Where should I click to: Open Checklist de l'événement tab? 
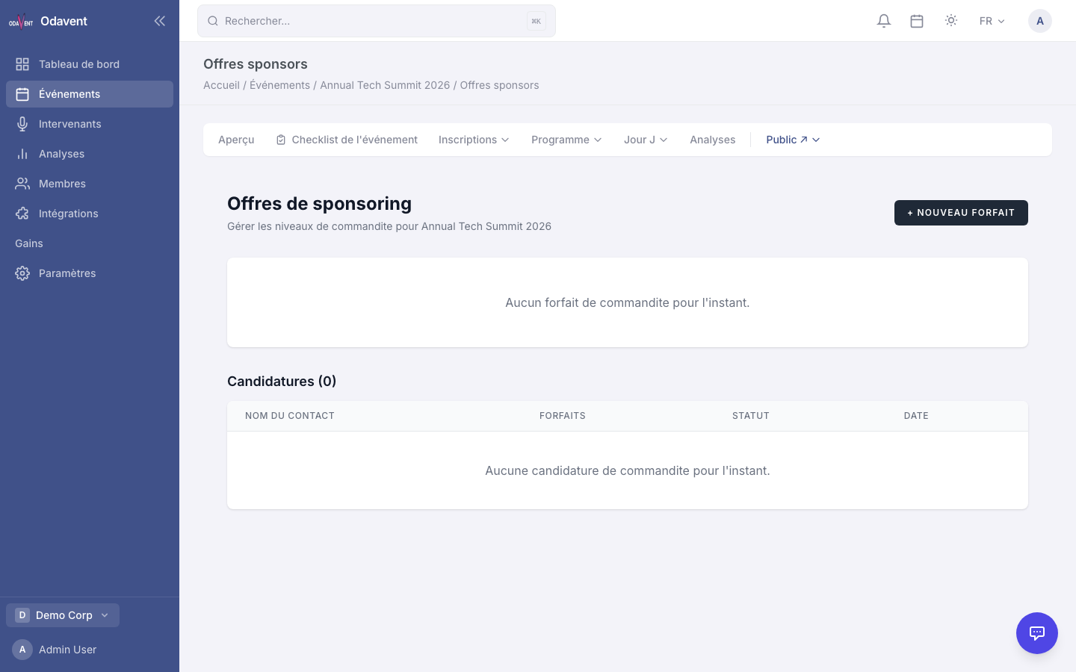pos(347,140)
